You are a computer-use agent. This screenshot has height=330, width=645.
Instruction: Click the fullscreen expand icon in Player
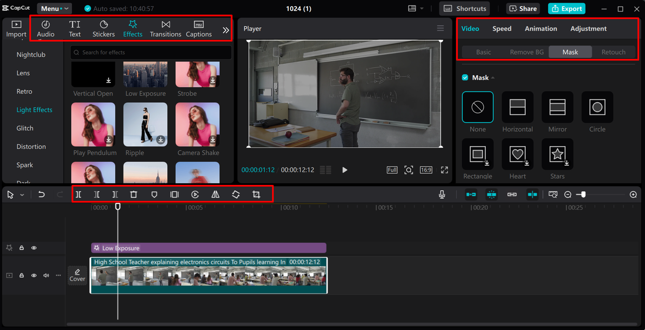click(x=444, y=170)
